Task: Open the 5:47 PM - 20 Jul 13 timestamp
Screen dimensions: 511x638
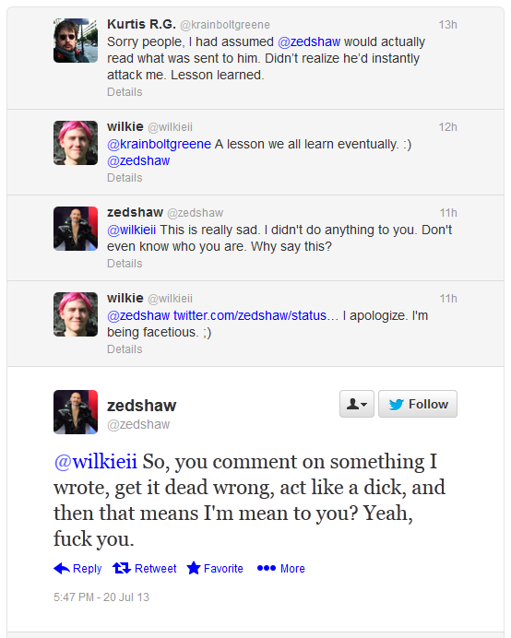Action: pos(101,597)
